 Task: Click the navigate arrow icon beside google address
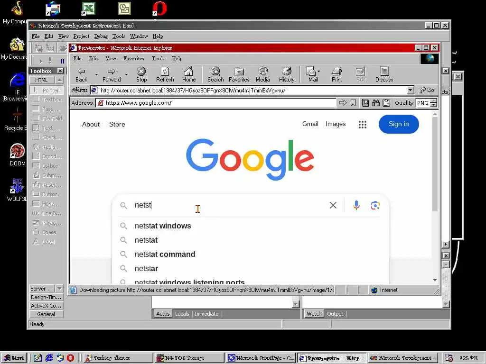pyautogui.click(x=343, y=103)
